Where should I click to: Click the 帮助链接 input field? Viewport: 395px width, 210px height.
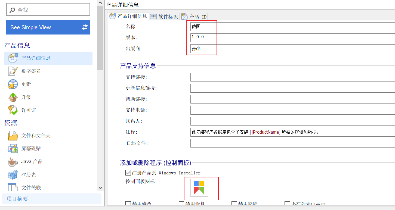click(x=293, y=99)
